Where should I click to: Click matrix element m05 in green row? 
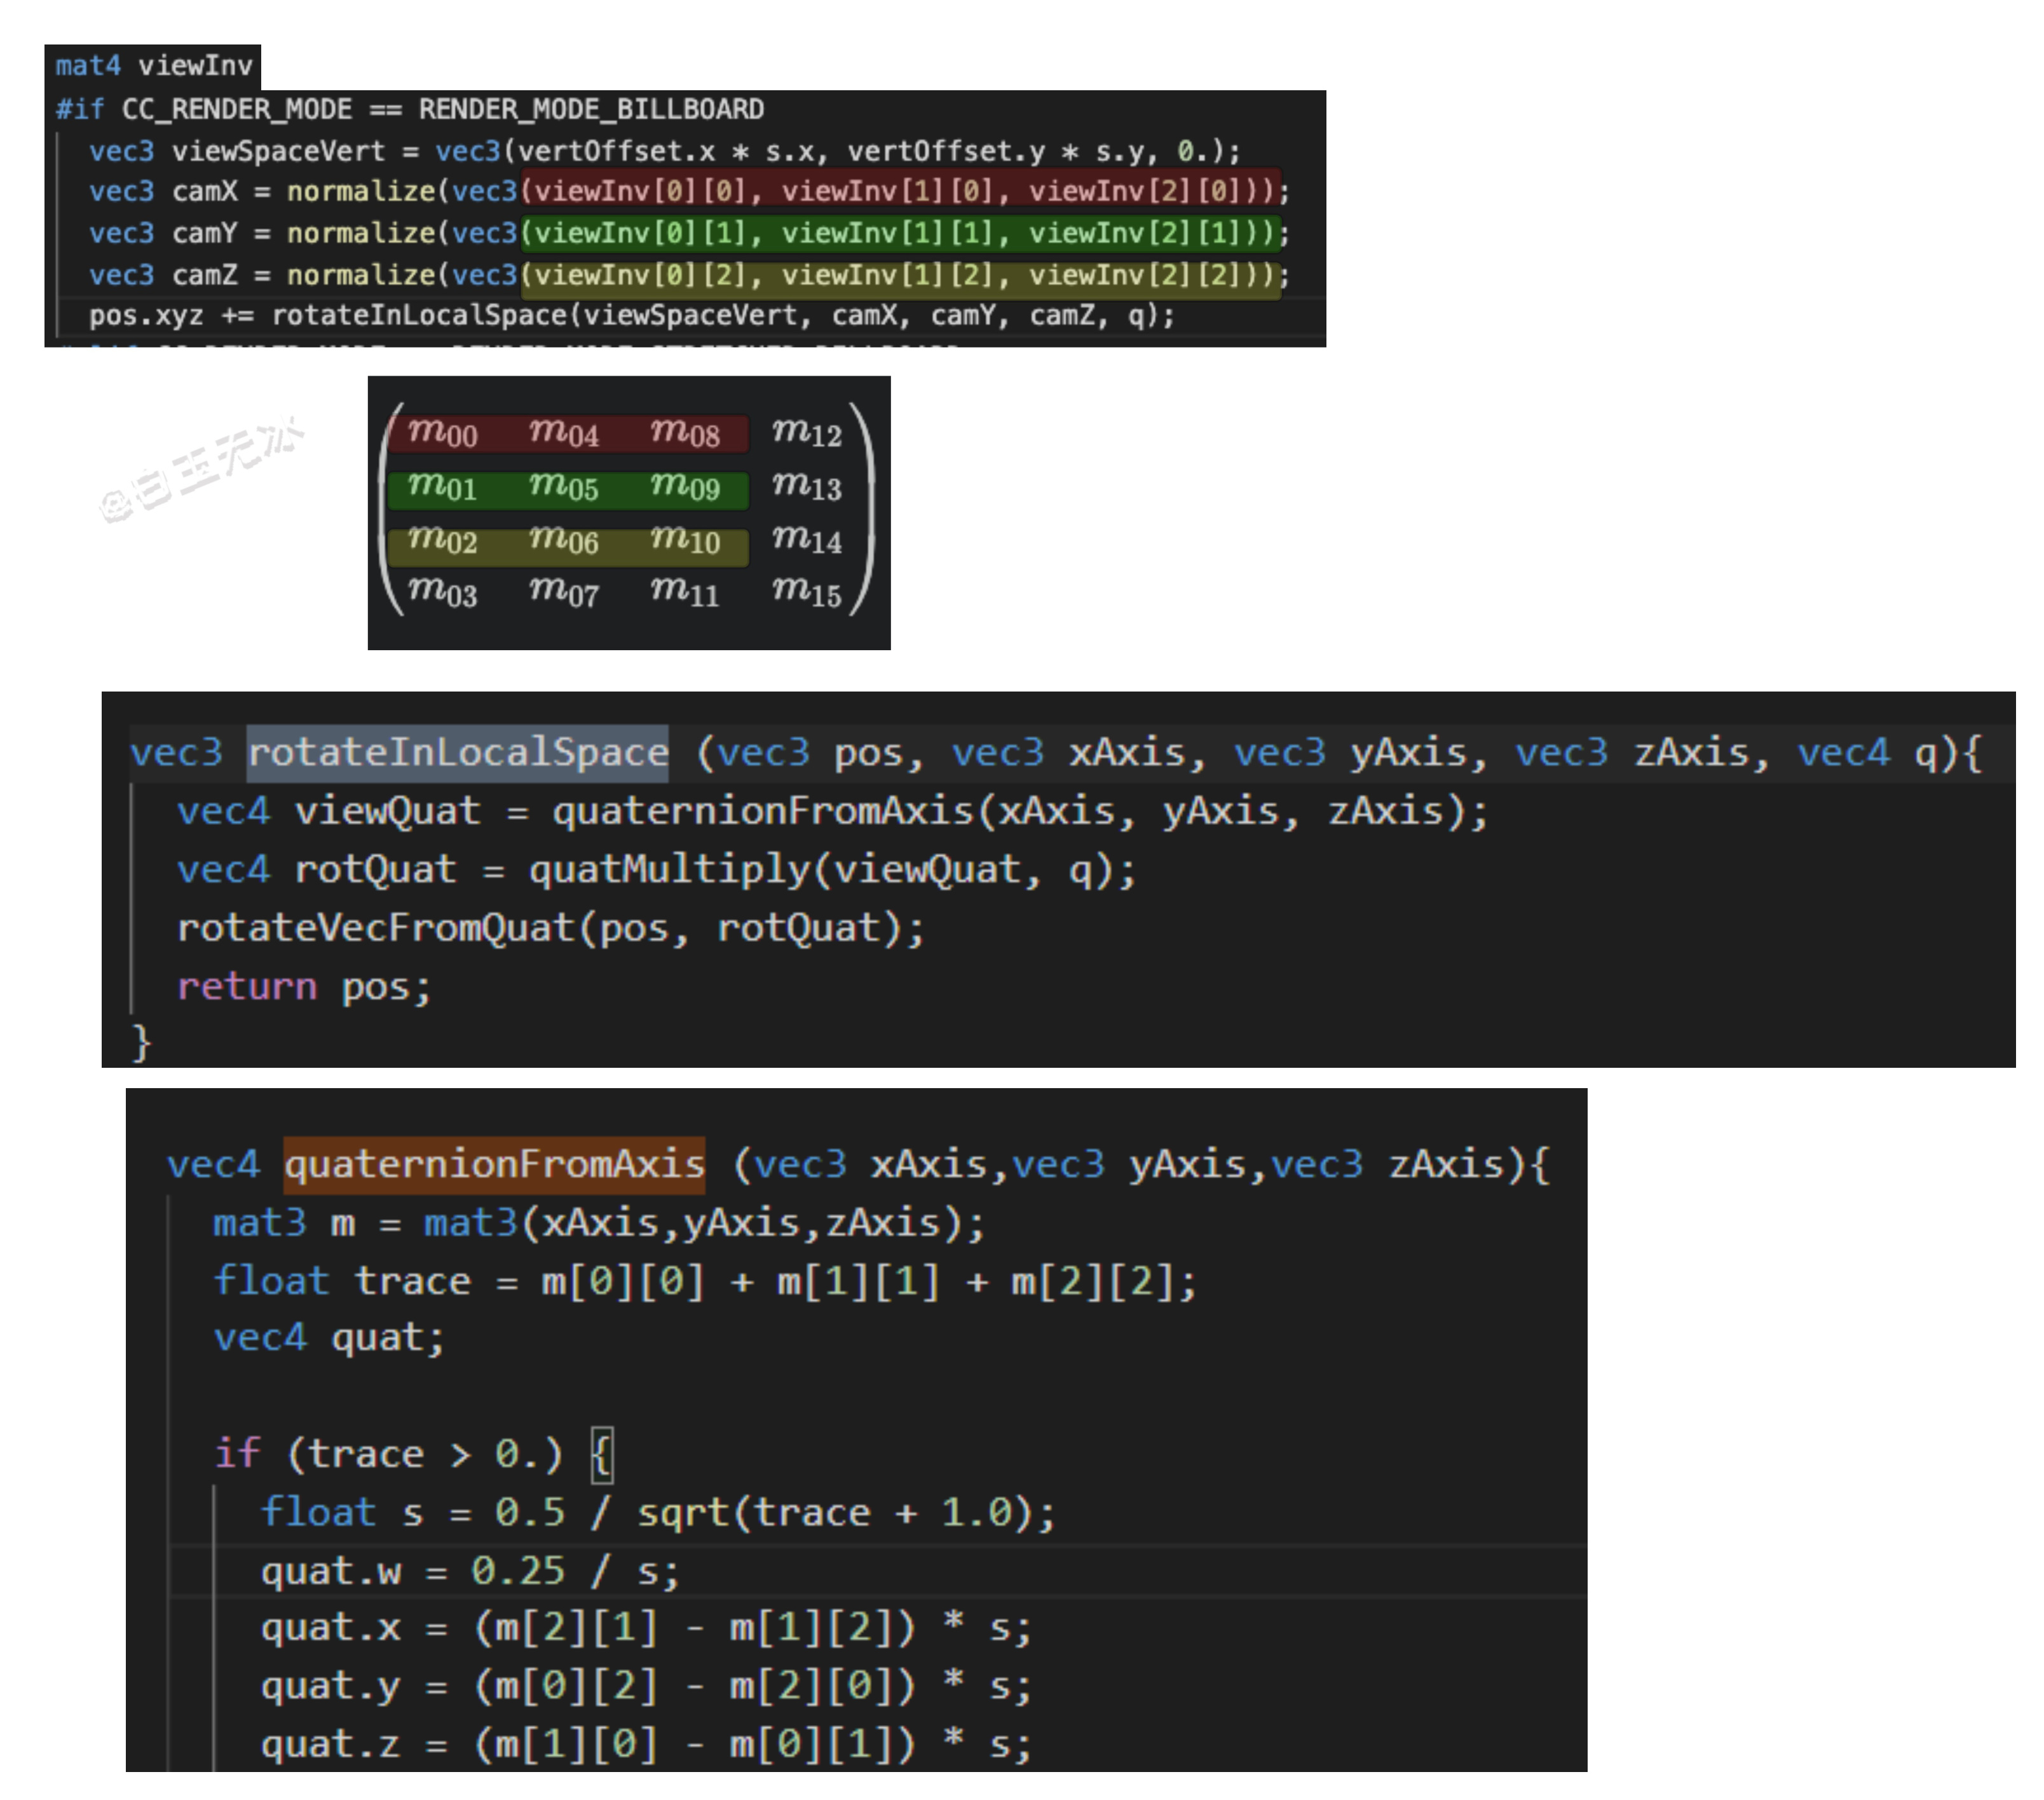563,486
